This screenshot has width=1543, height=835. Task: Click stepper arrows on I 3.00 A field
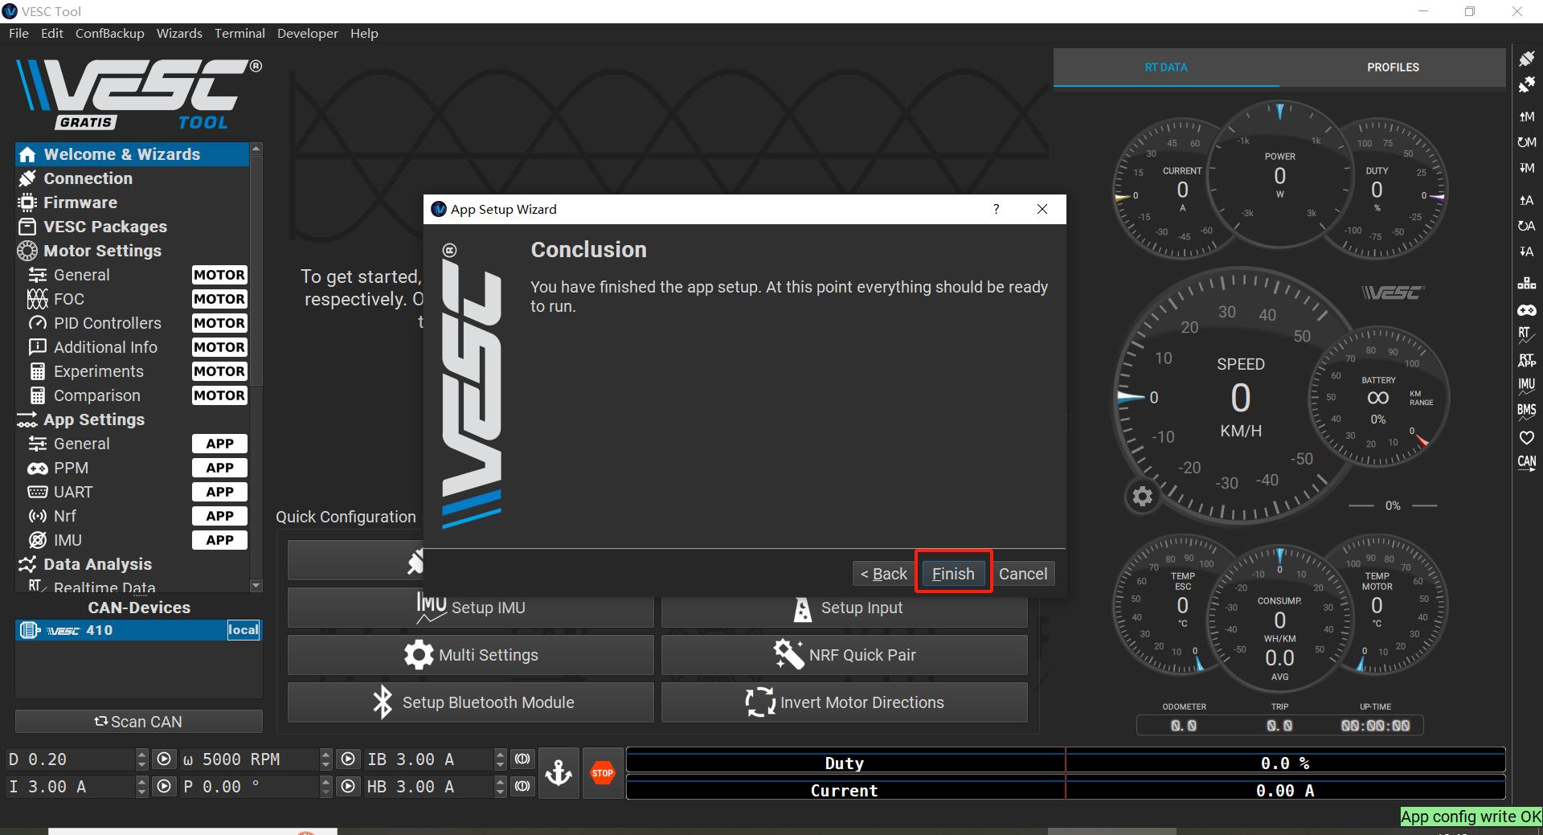(142, 787)
